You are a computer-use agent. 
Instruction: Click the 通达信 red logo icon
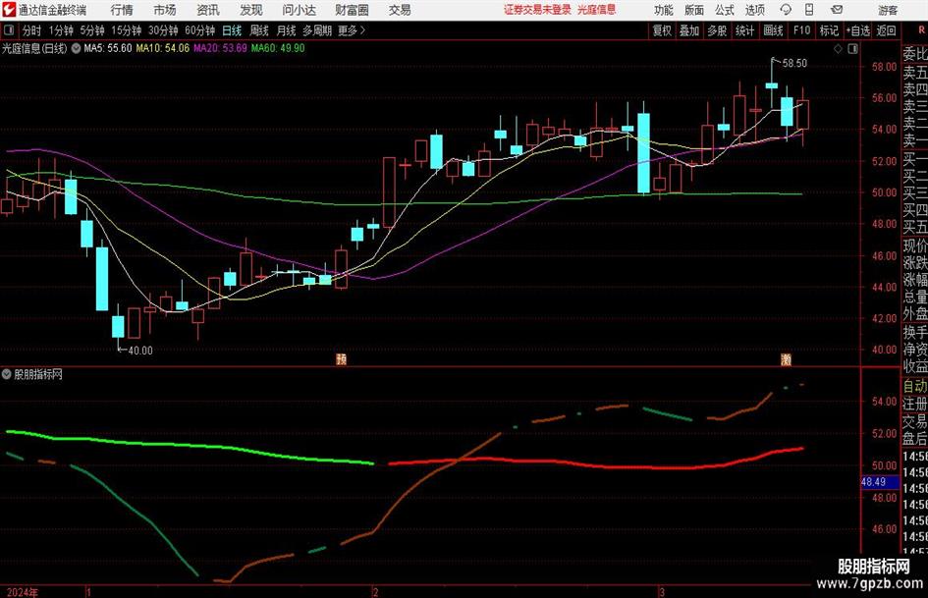point(9,10)
